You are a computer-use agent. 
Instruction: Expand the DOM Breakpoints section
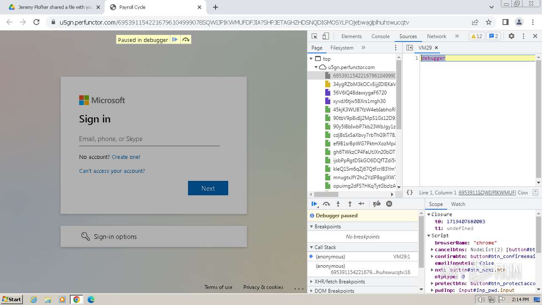(311, 291)
